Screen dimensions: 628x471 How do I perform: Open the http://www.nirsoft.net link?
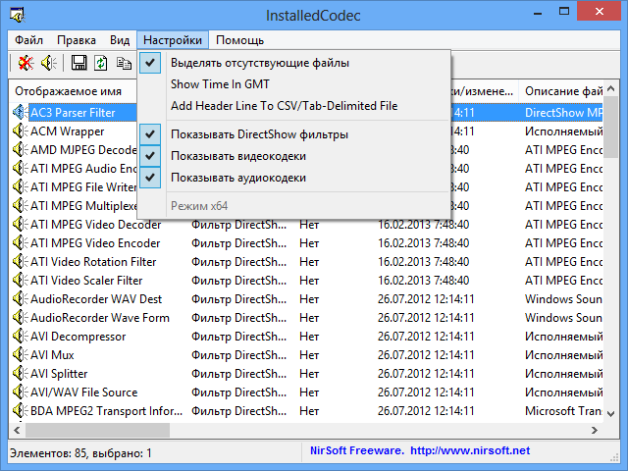click(470, 450)
